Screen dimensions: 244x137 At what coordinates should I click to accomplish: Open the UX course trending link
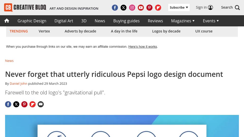(x=204, y=31)
